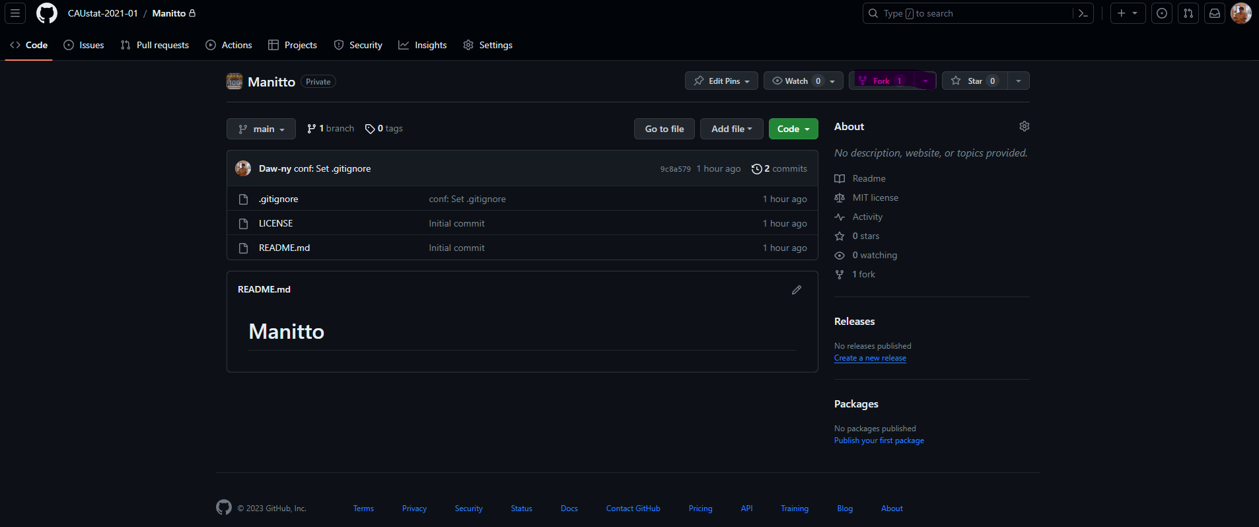Click the Packages heading link

[856, 404]
